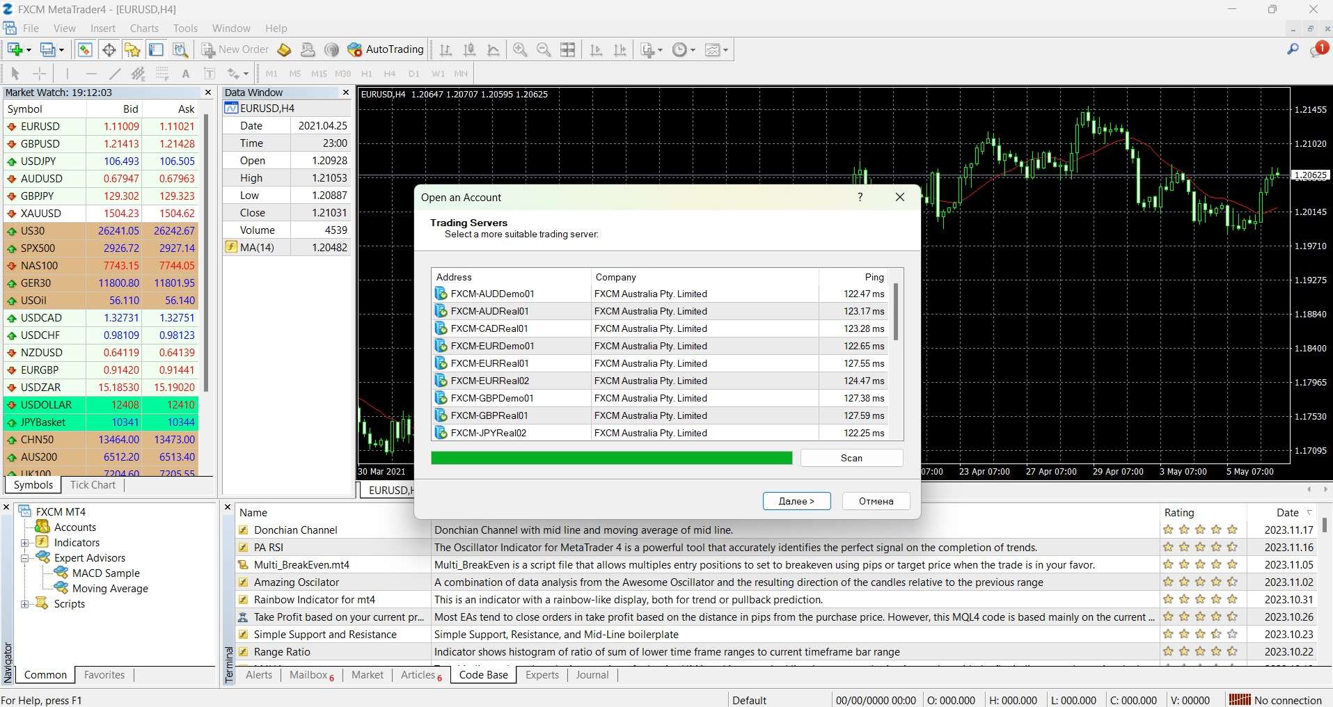Click the Далее next button
Image resolution: width=1333 pixels, height=707 pixels.
coord(796,501)
